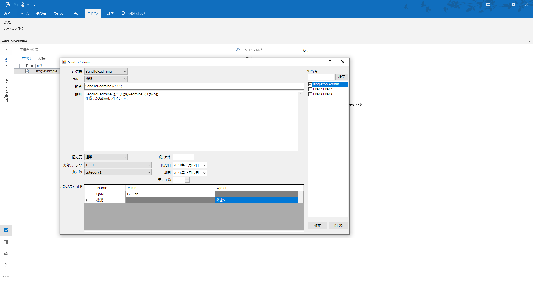Open the 開始日 date picker dropdown
The image size is (533, 283).
(x=204, y=165)
